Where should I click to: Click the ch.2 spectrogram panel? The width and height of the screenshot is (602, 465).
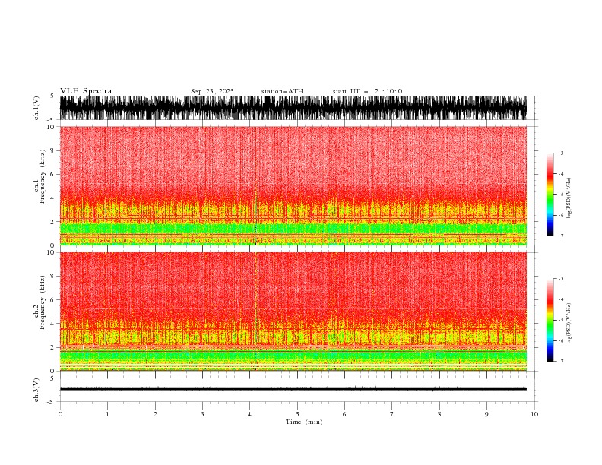[293, 312]
